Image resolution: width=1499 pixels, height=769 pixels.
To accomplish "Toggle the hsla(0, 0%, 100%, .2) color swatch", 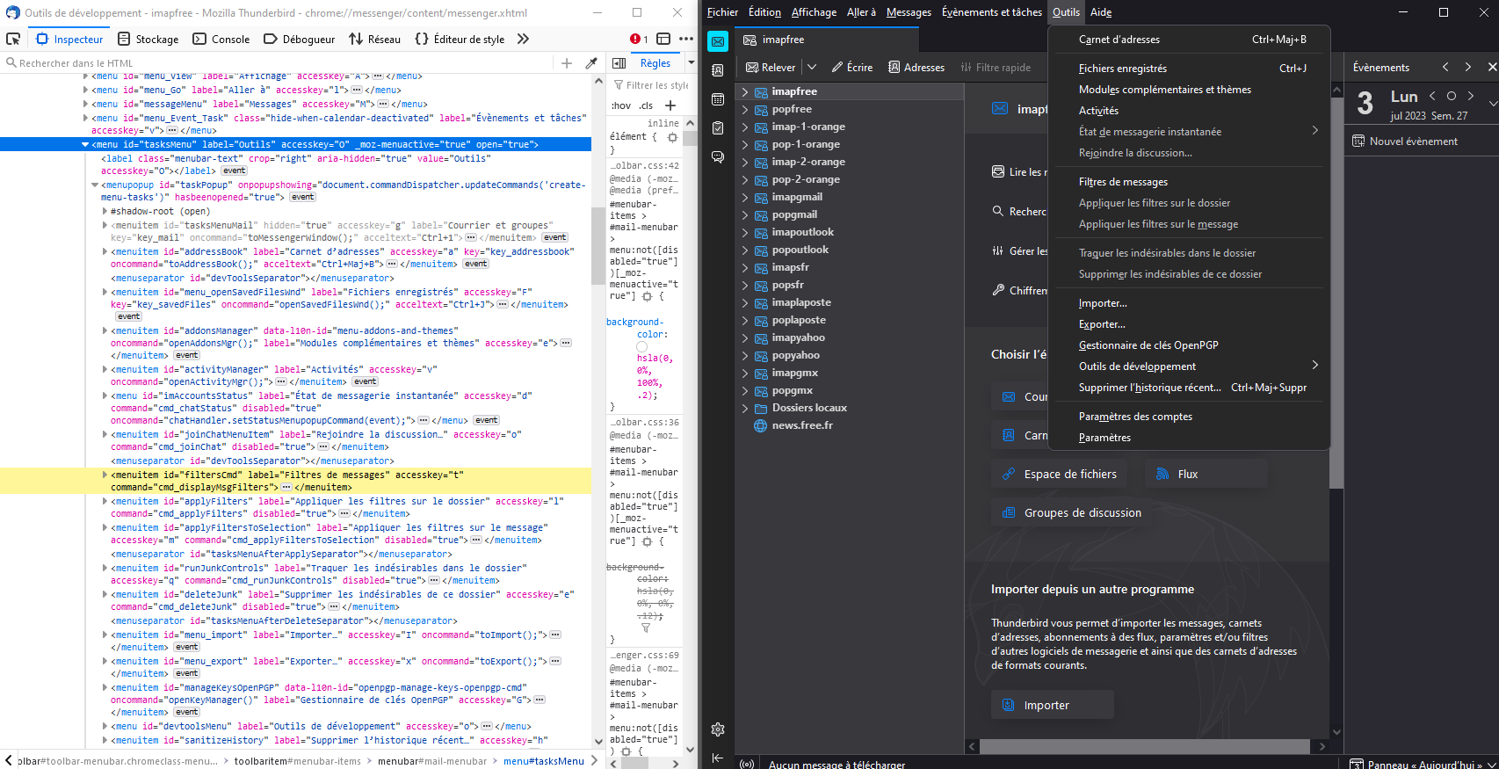I will point(642,347).
